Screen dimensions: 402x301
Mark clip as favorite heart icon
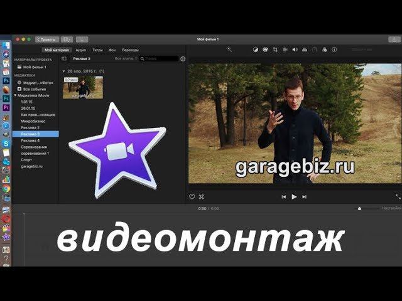(192, 196)
